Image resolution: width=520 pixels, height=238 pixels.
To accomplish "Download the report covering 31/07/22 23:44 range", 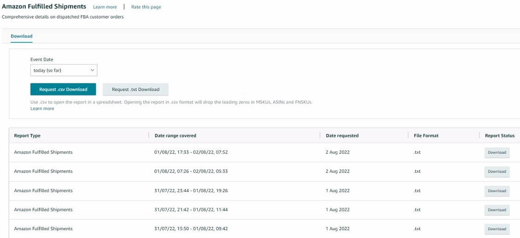I will point(497,191).
